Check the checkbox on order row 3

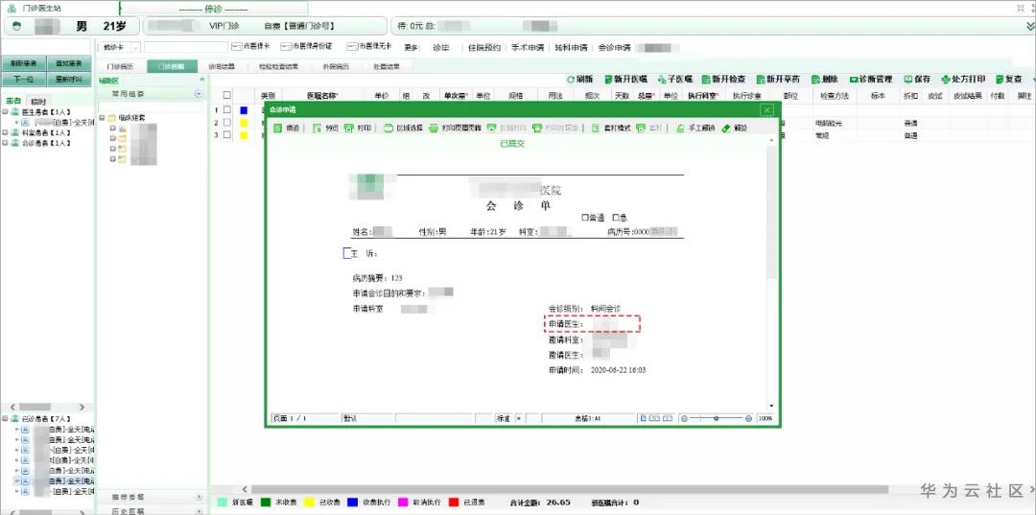pos(226,134)
